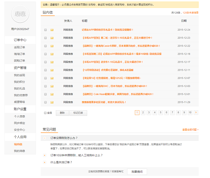Expand the 什么是失效订单 question
This screenshot has height=178, width=210.
[x=45, y=162]
